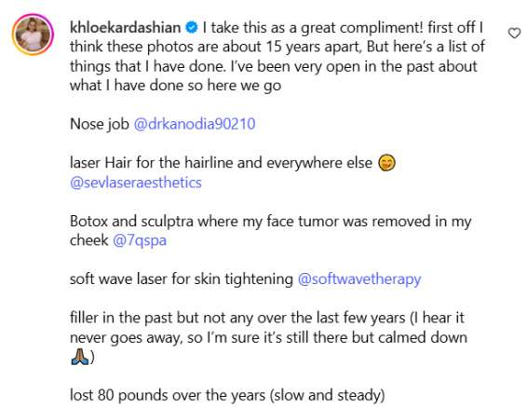
Task: Open the @sevlaseraesthetics profile link
Action: coord(136,183)
